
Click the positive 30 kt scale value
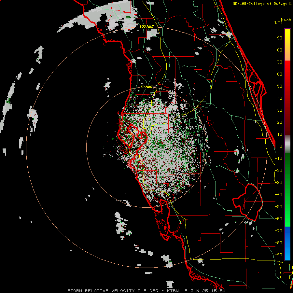[x=280, y=110]
